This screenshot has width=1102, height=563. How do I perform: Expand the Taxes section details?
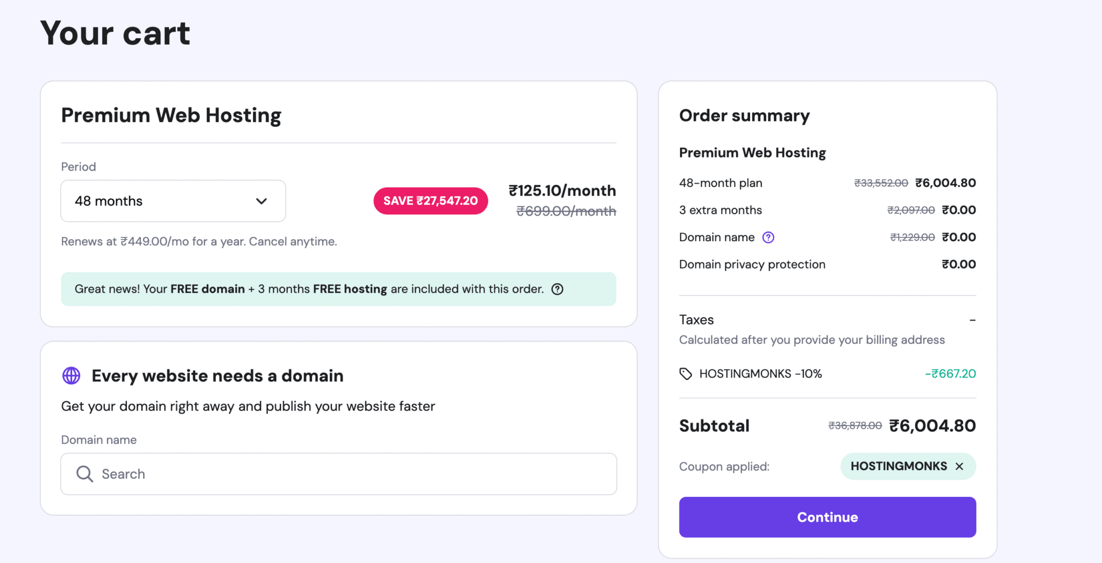point(696,319)
